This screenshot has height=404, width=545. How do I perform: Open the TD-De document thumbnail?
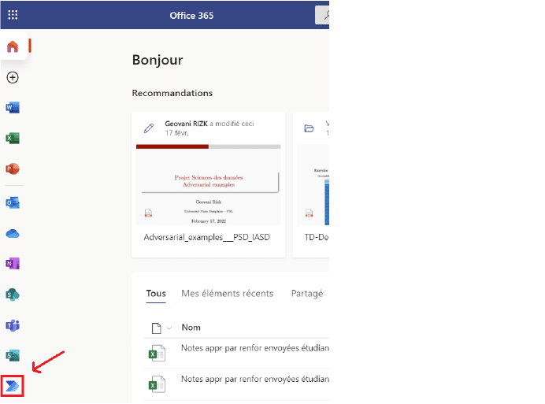(x=313, y=184)
